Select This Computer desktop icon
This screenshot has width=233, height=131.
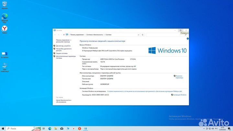tap(5, 67)
